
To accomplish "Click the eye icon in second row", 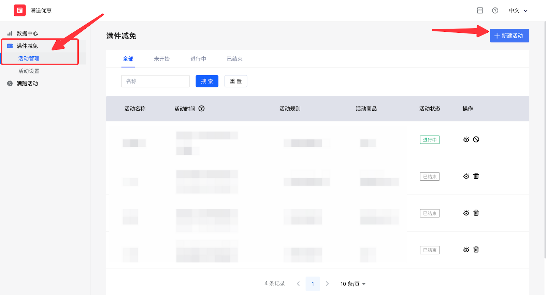I will click(466, 176).
